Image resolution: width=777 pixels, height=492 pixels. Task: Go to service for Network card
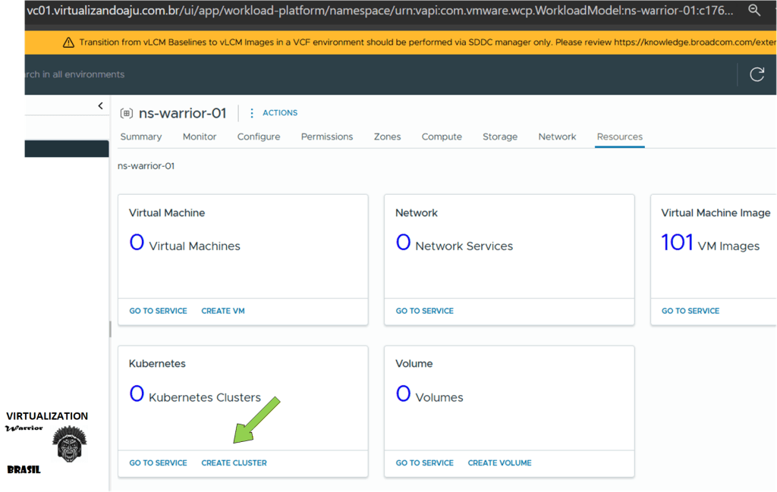[x=424, y=311]
